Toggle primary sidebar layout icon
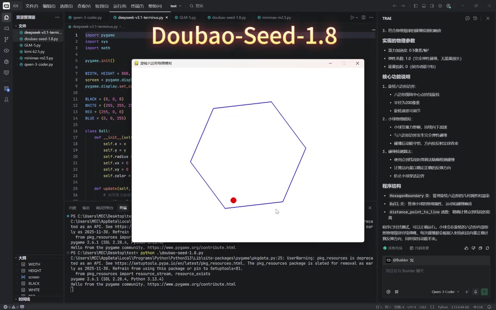 415,6
